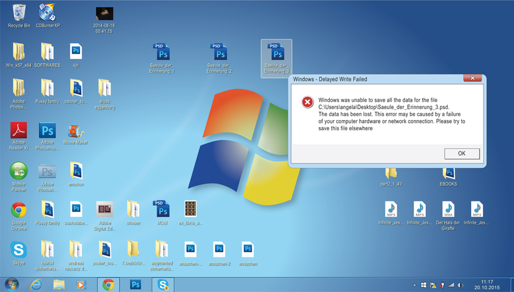Select the ansuchen-... Photoshop file
Image resolution: width=514 pixels, height=292 pixels.
click(x=190, y=254)
